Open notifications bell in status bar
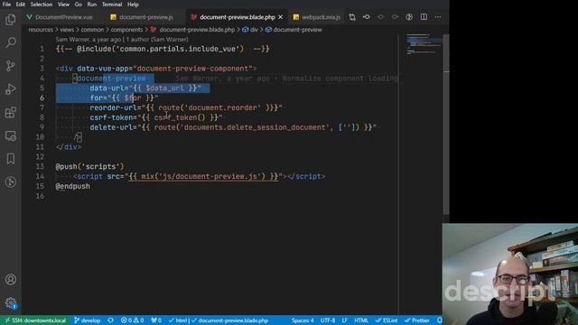The width and height of the screenshot is (578, 325). point(440,320)
